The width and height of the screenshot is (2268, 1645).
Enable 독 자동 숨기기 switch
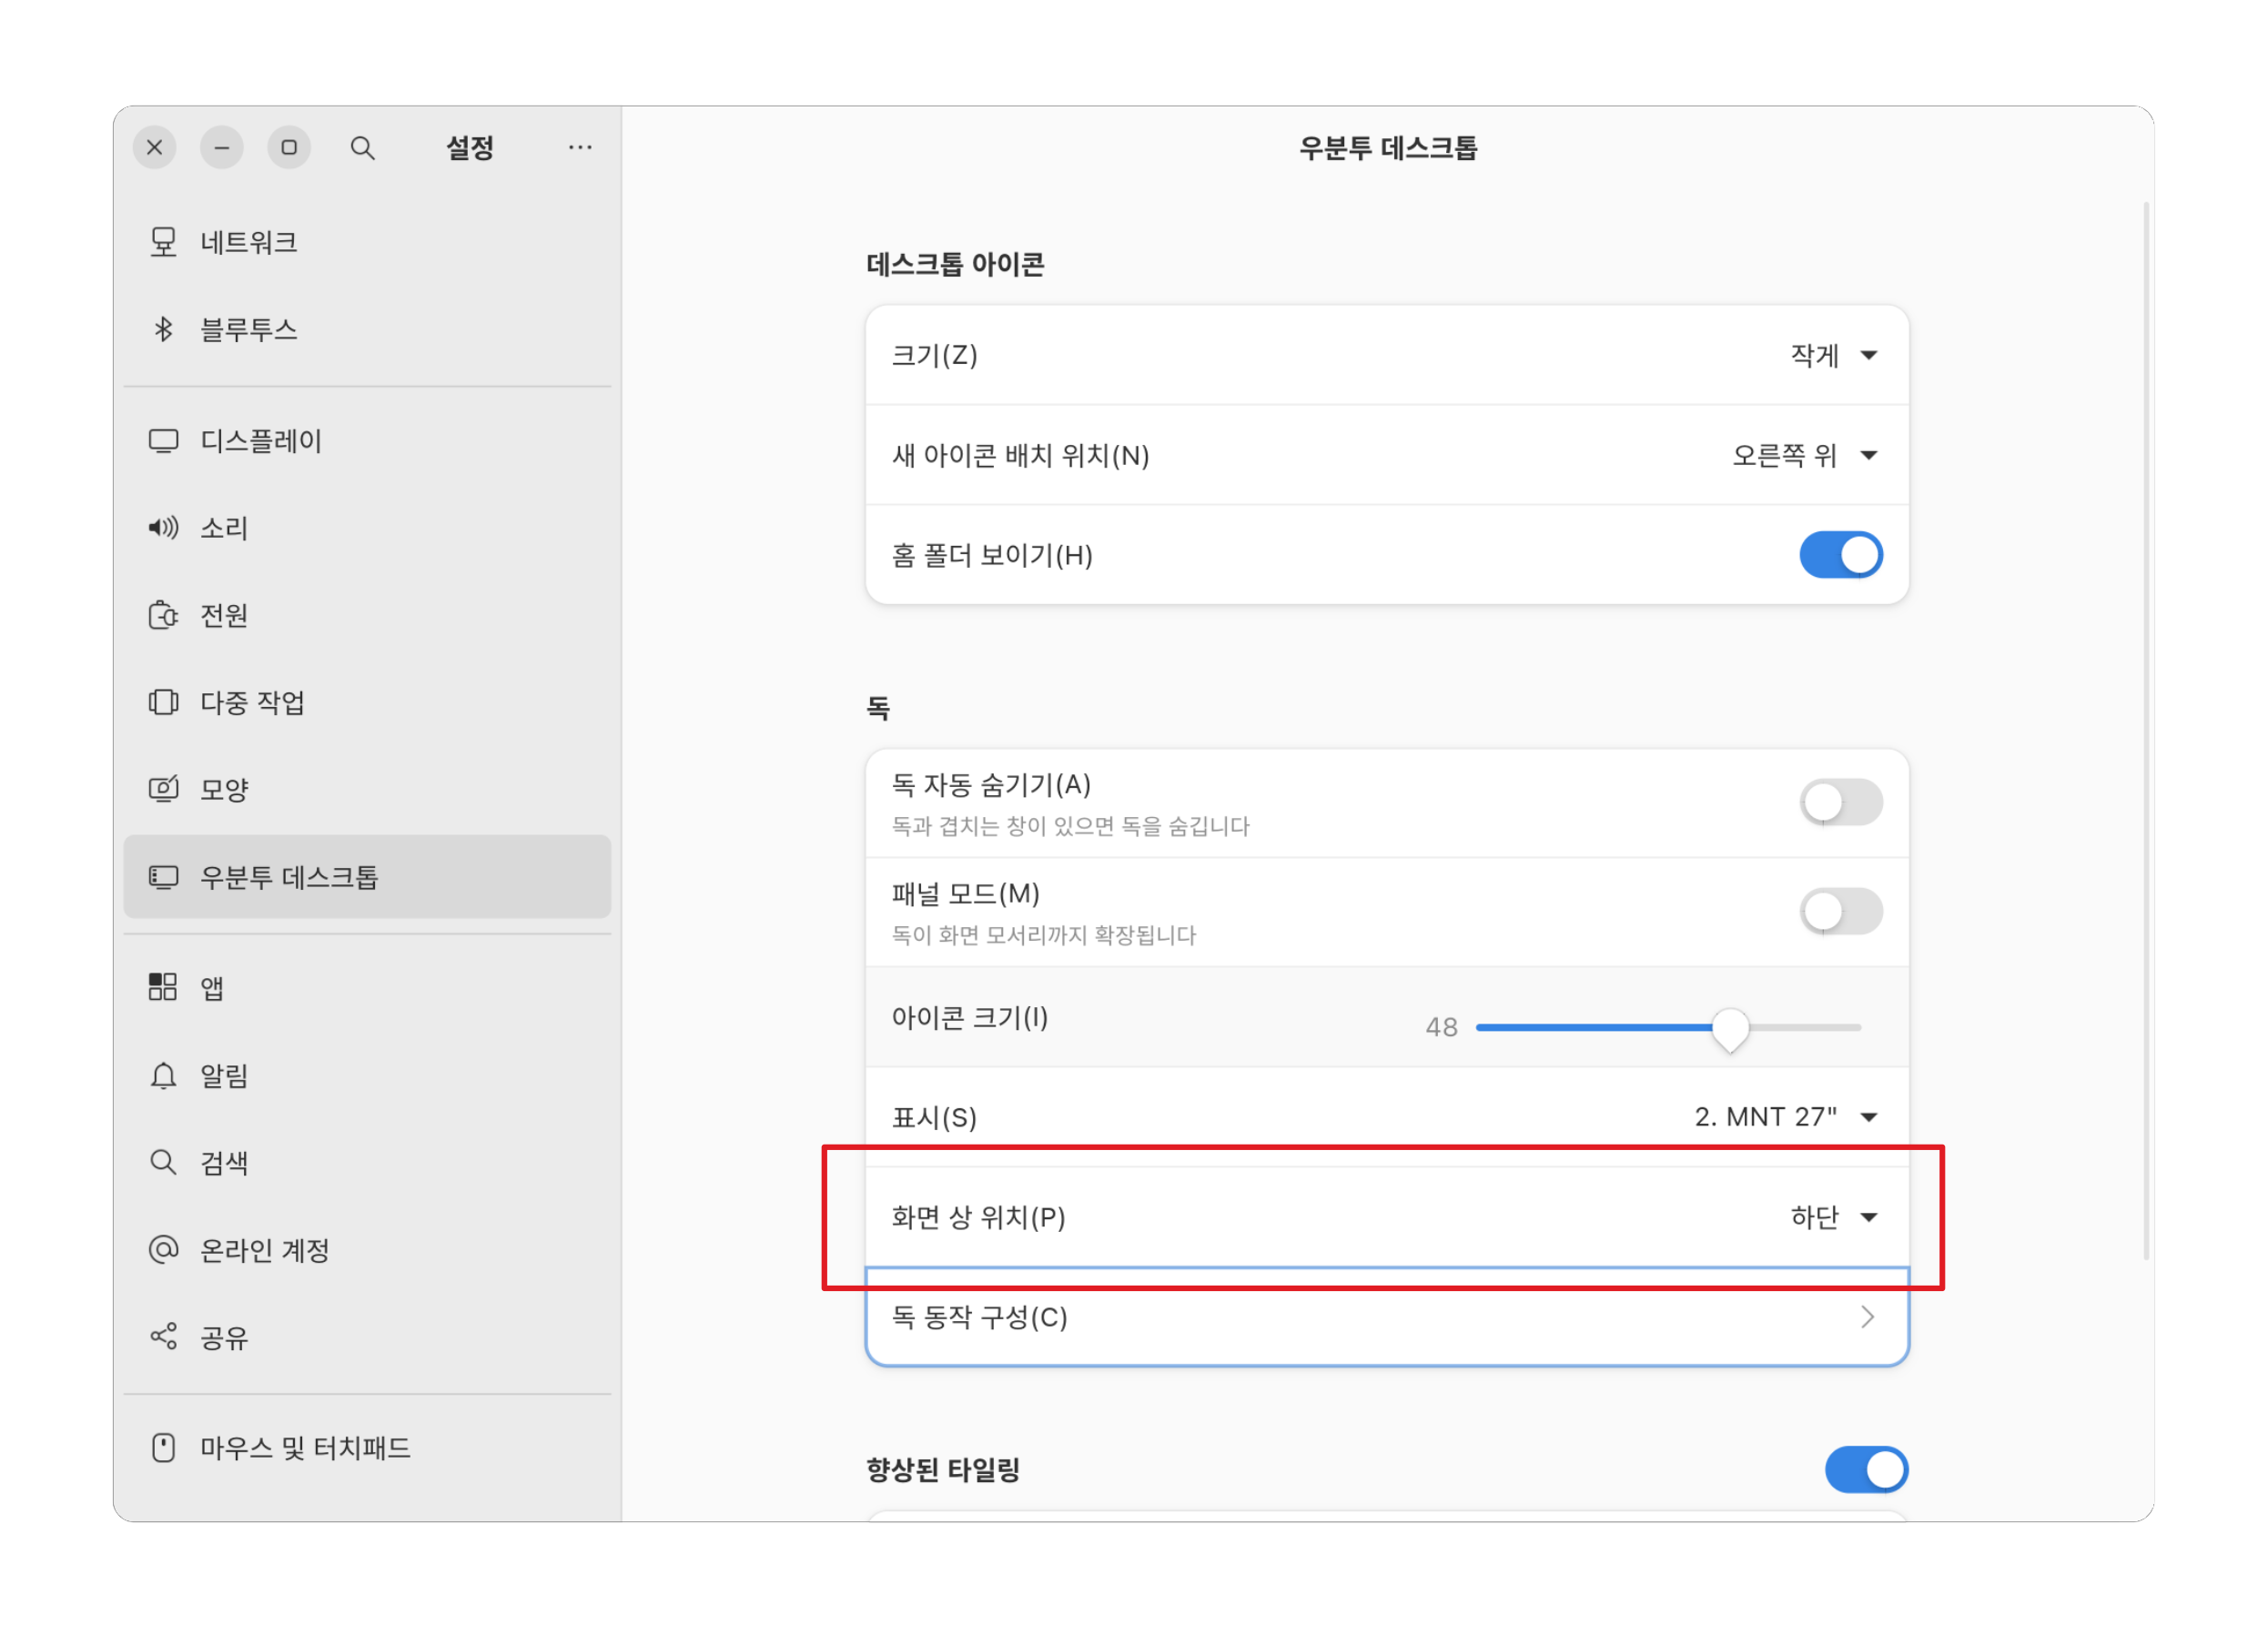(x=1841, y=802)
